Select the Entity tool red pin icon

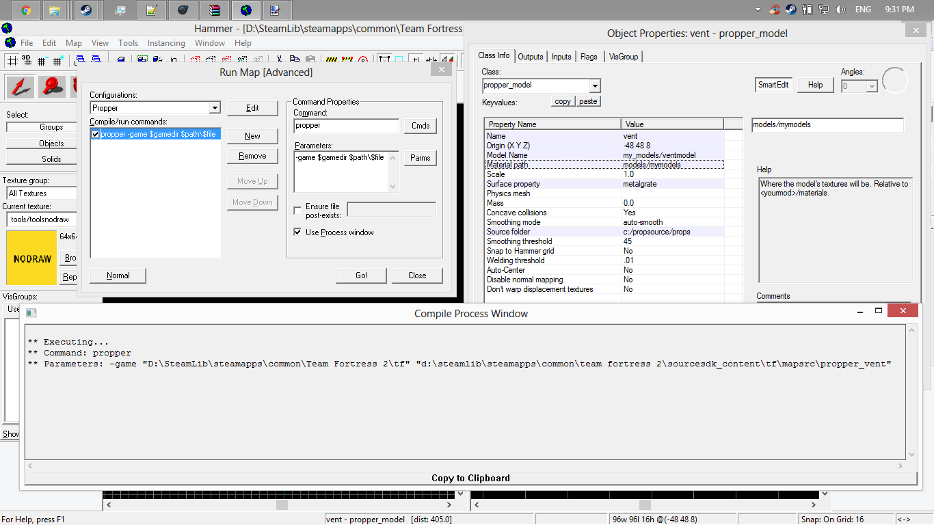click(x=51, y=86)
